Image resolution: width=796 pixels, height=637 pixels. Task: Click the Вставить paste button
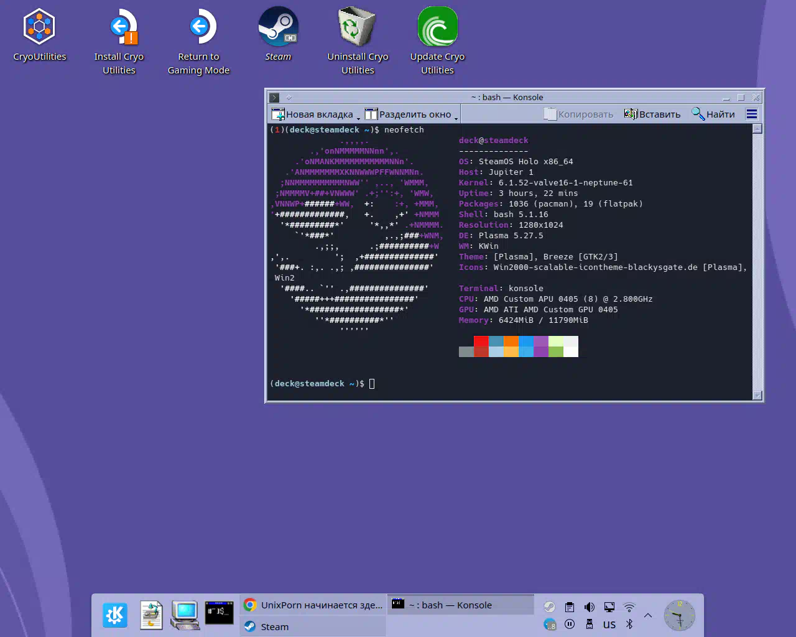point(652,114)
